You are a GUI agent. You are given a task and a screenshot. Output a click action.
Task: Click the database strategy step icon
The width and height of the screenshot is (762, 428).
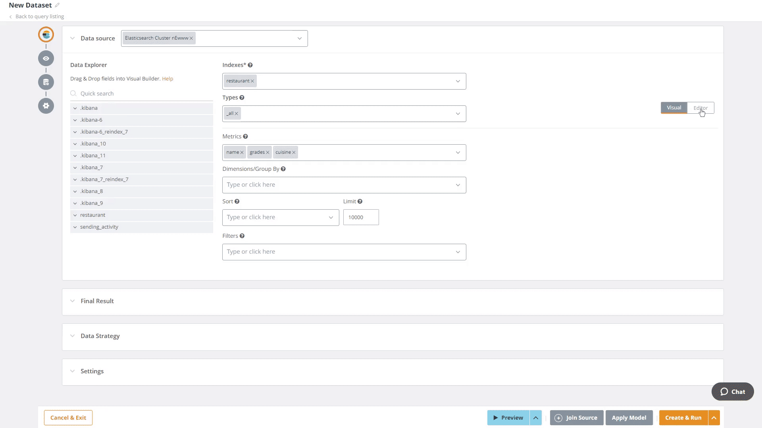pyautogui.click(x=46, y=82)
